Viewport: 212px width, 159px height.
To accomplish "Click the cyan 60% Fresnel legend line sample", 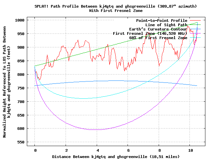I will pos(195,38).
